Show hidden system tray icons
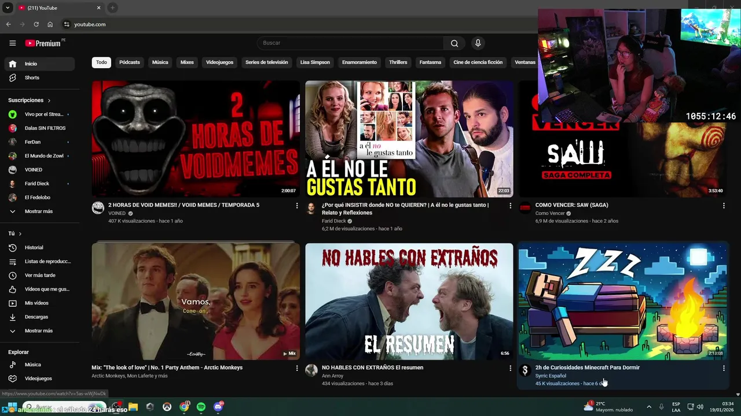Viewport: 741px width, 416px height. [x=648, y=407]
